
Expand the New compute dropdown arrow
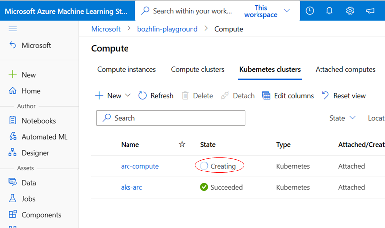(128, 96)
